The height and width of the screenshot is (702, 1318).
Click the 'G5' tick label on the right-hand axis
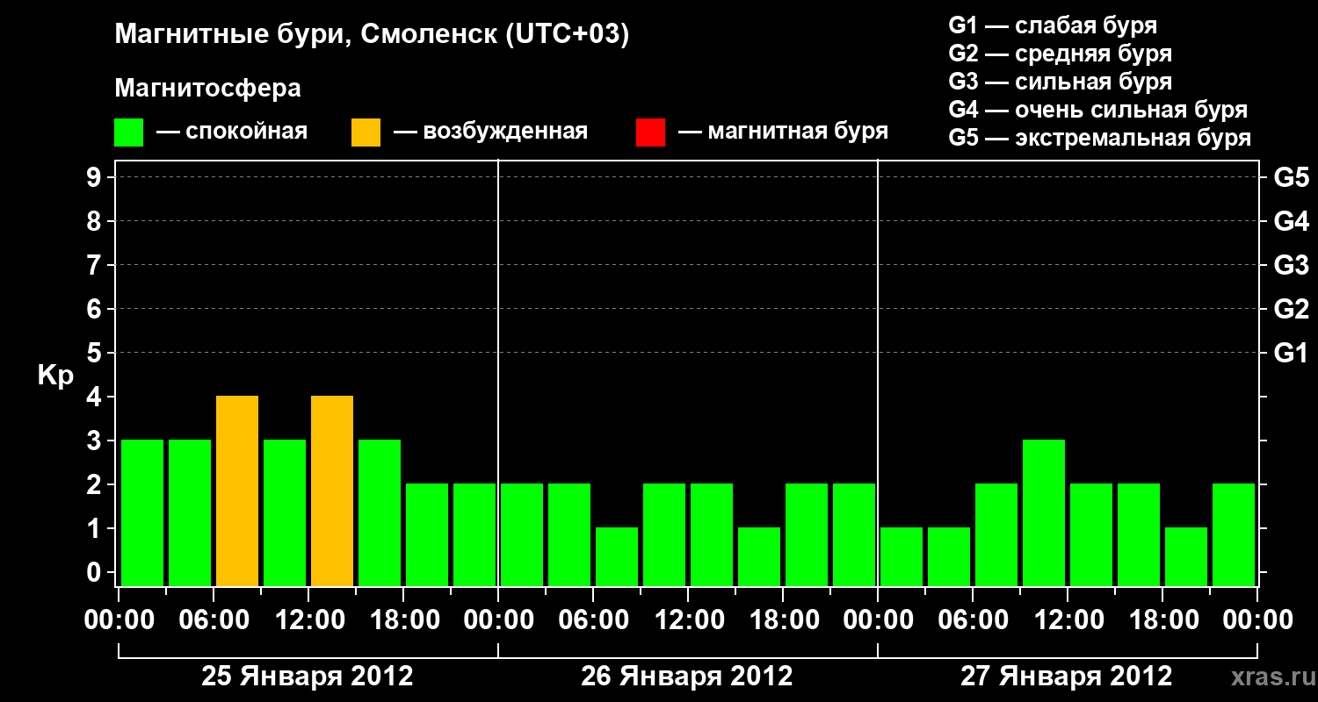click(x=1291, y=177)
